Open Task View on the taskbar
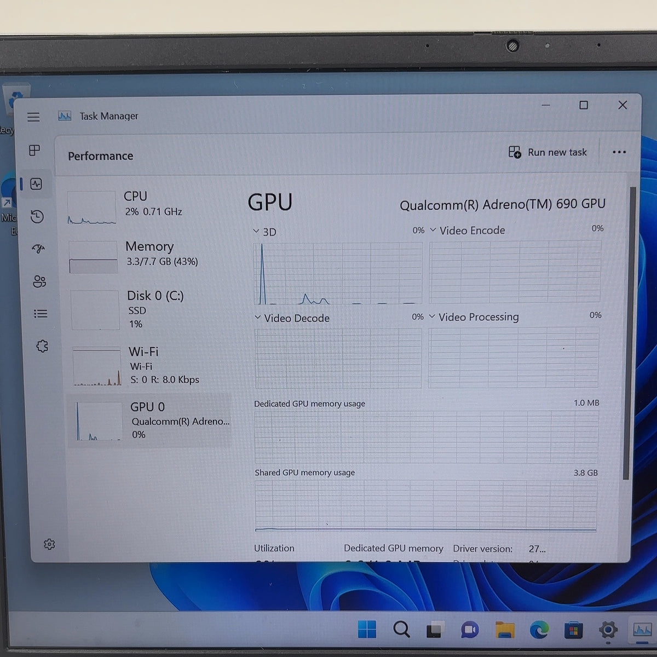657x657 pixels. [435, 630]
